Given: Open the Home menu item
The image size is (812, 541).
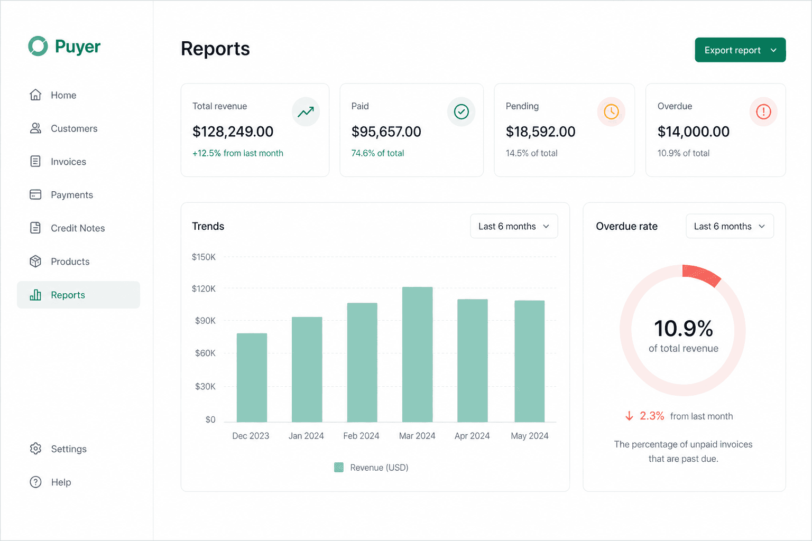Looking at the screenshot, I should pos(78,95).
